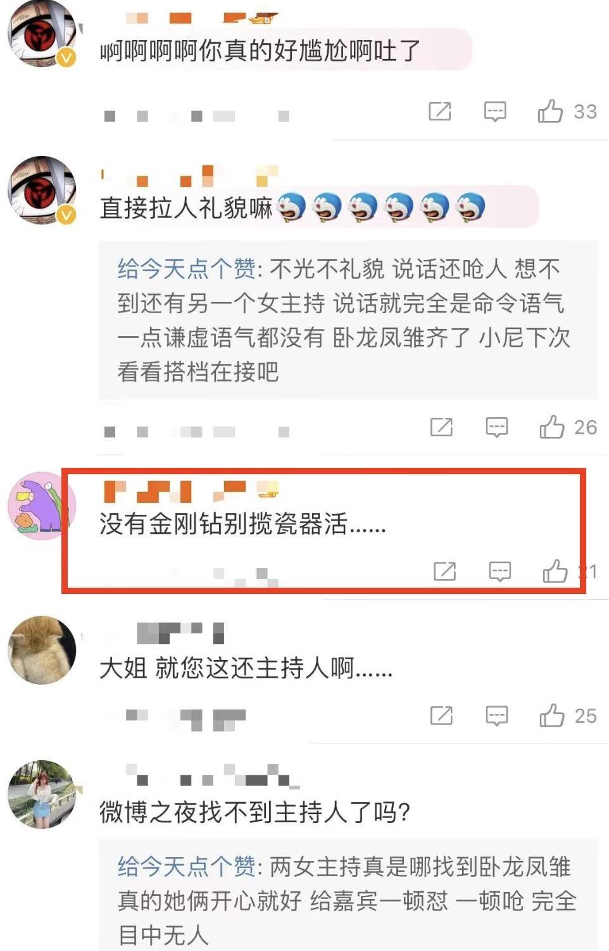The image size is (609, 951).
Task: Like the 直接拉人礼貌嘛 comment
Action: click(x=552, y=427)
